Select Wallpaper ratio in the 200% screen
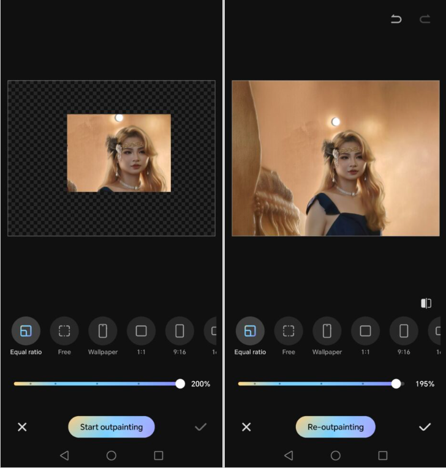Screen dimensions: 446x468 click(x=102, y=331)
